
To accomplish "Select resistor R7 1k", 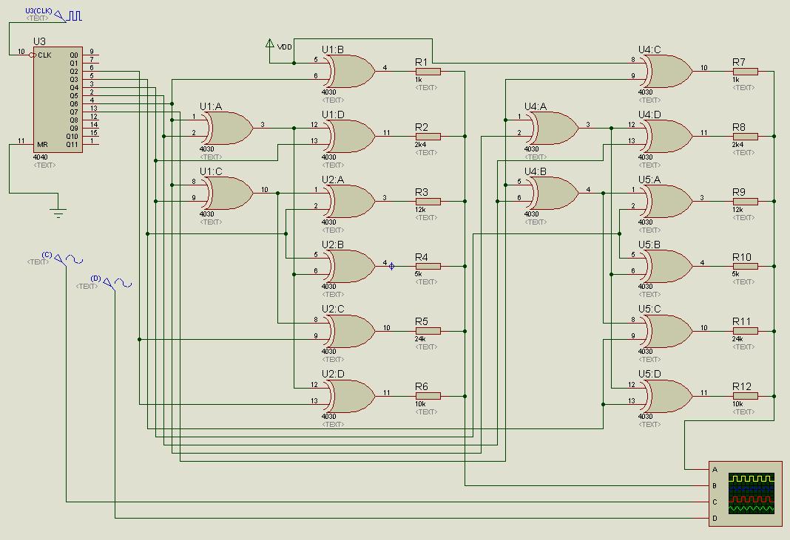I will click(745, 72).
